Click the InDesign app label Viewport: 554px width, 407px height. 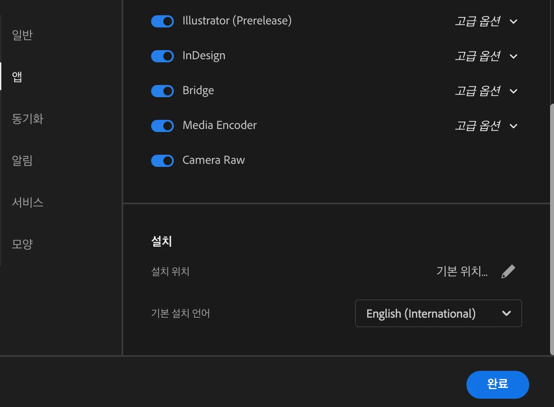[x=204, y=56]
